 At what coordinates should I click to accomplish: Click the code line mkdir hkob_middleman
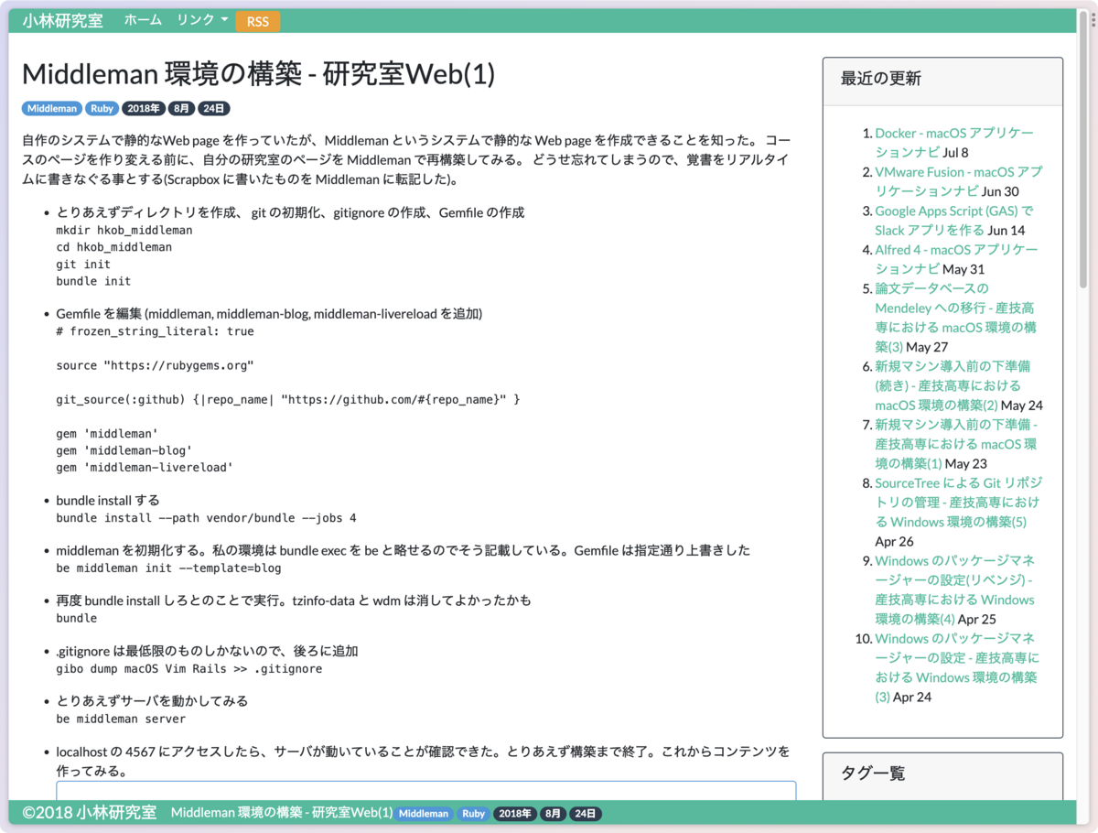pos(124,231)
